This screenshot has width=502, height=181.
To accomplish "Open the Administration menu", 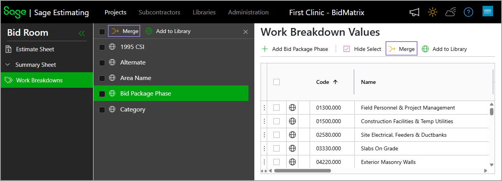I will [x=248, y=12].
